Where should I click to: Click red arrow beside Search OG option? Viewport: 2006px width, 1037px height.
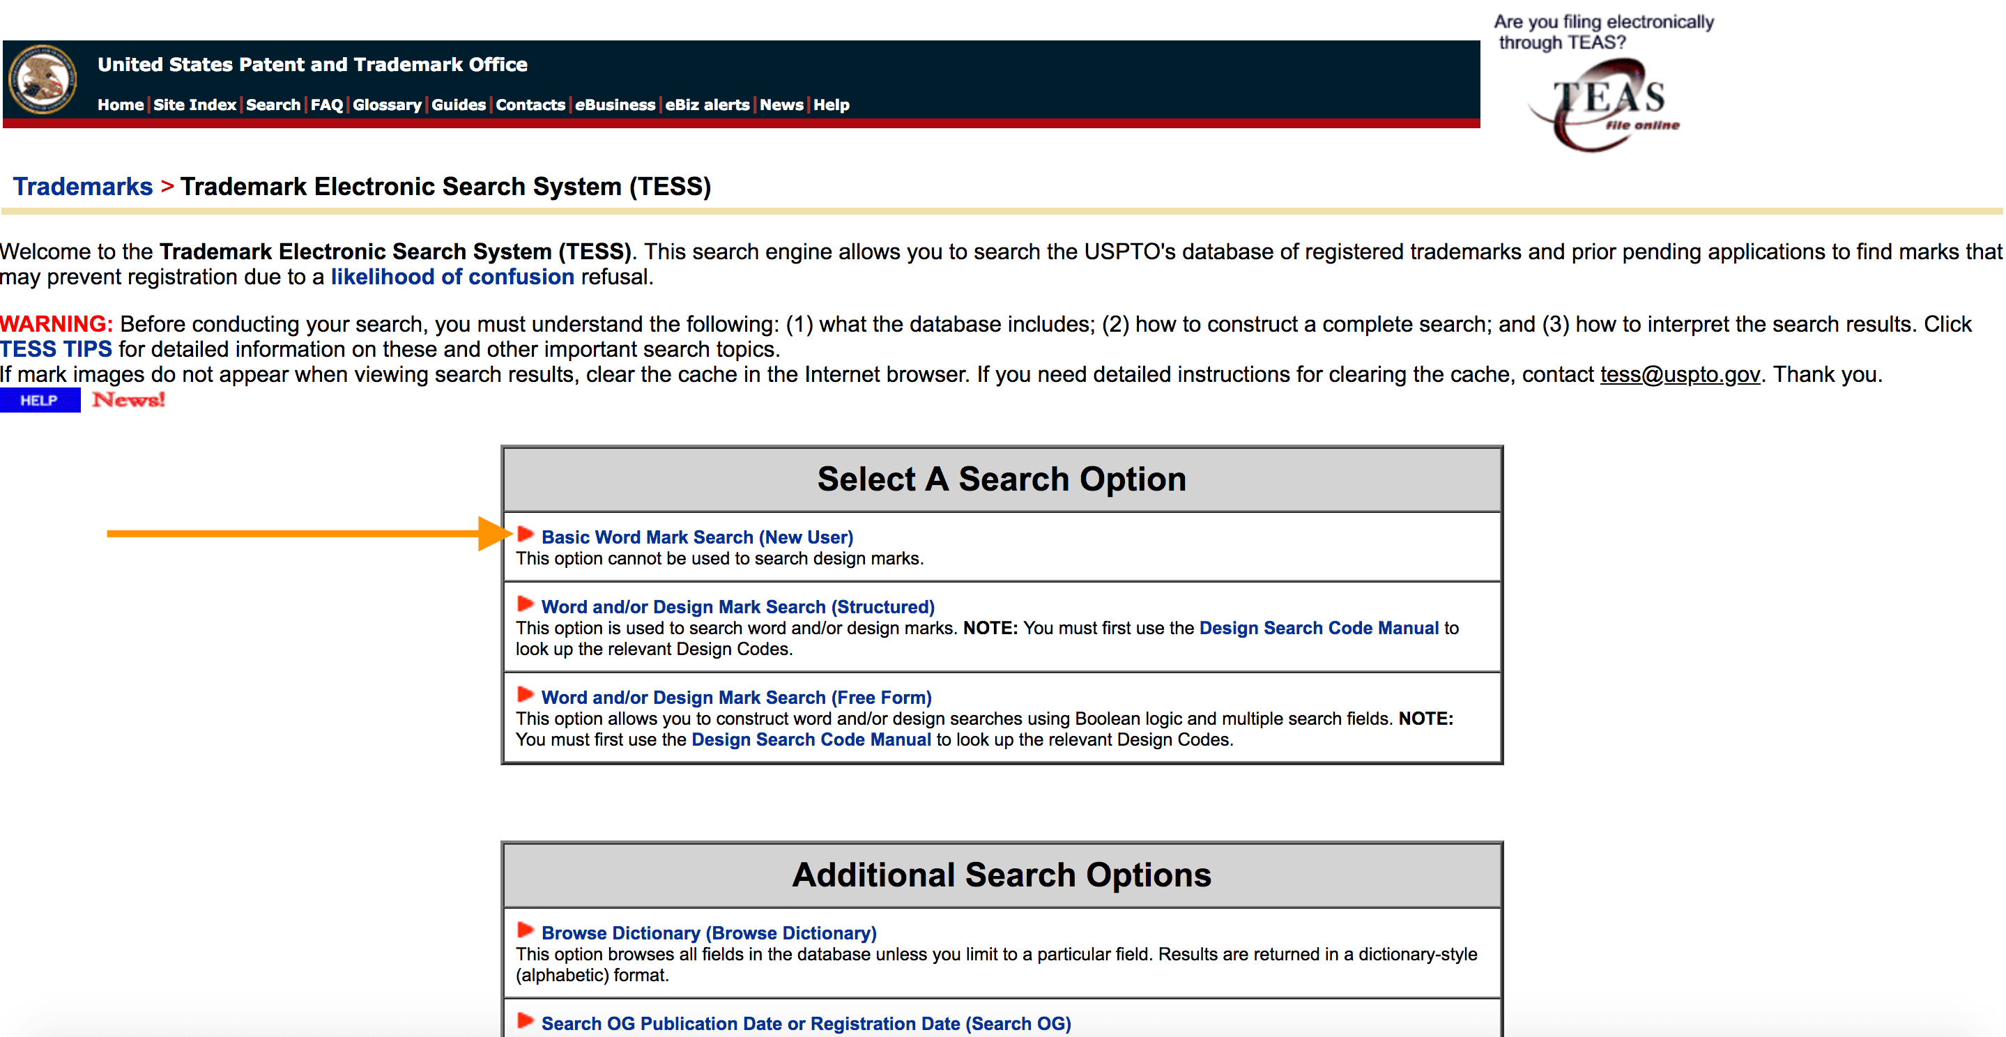[x=525, y=1021]
